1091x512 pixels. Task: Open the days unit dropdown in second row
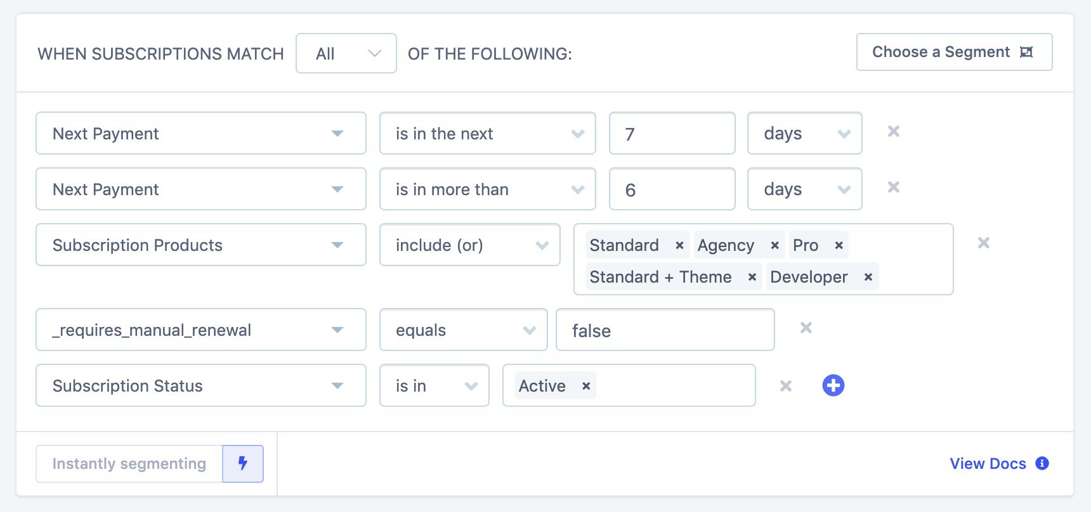click(x=804, y=189)
